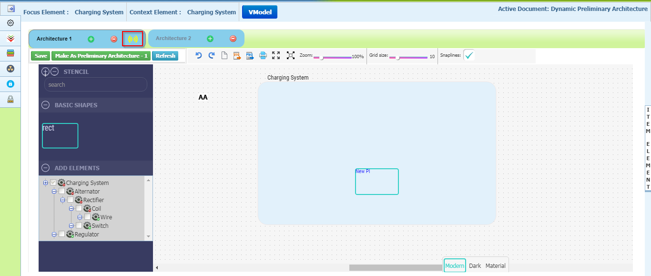
Task: Collapse the Coil tree node
Action: pos(71,209)
